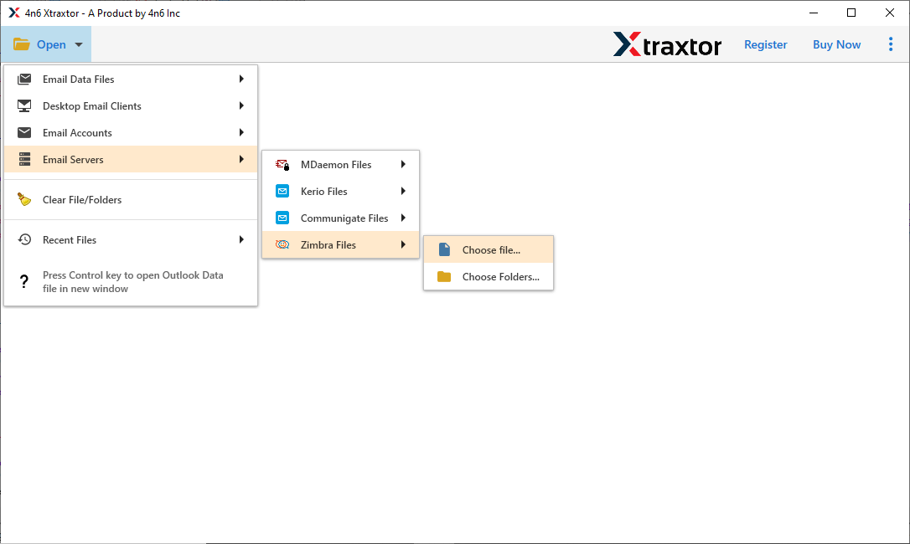This screenshot has width=910, height=544.
Task: Expand Email Servers submenu arrow
Action: click(x=241, y=159)
